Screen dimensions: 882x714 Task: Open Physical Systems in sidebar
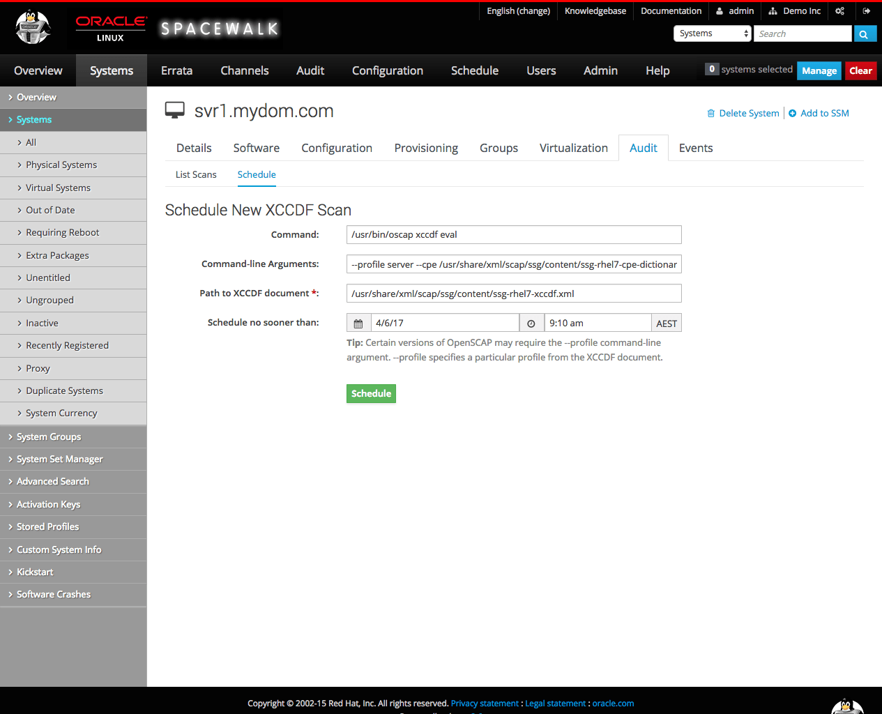(61, 165)
